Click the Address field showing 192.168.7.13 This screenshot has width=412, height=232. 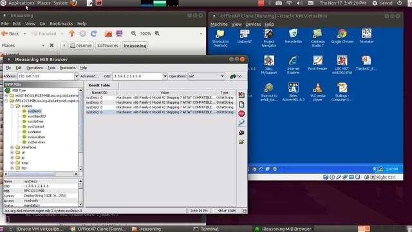click(x=46, y=76)
